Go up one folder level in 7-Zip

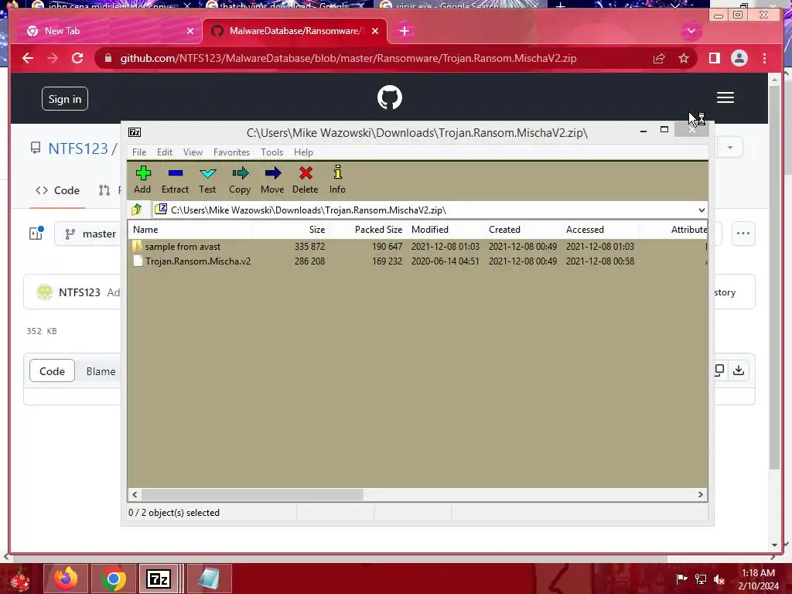(137, 210)
